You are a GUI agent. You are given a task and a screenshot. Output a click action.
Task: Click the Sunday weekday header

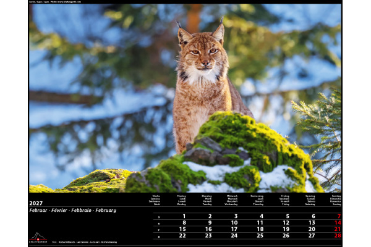(336, 200)
